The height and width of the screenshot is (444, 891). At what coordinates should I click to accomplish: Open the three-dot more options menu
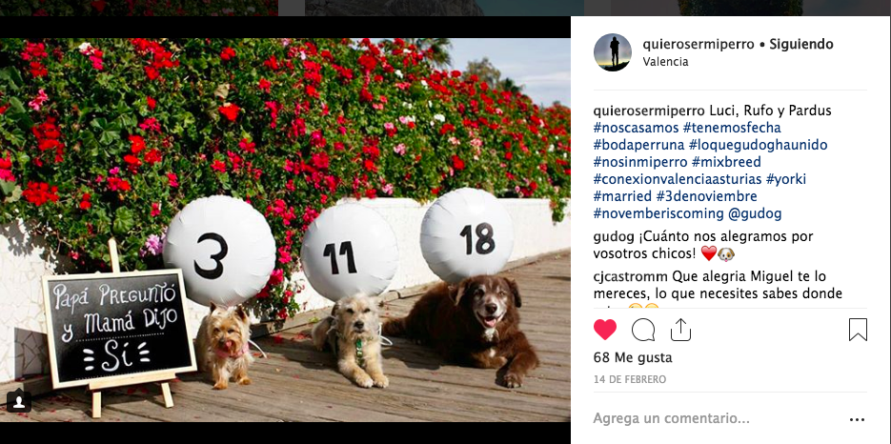[x=857, y=419]
